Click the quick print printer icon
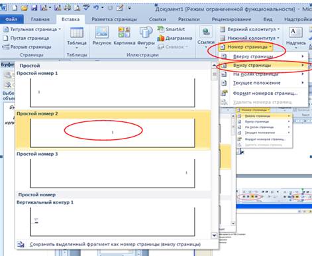312x256 pixels. pos(67,8)
